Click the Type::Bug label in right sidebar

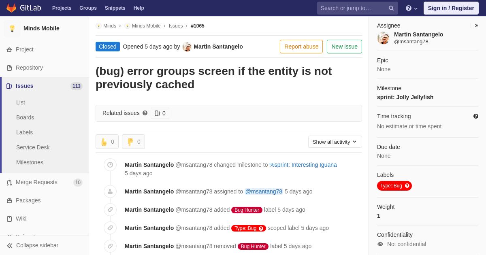pos(394,186)
